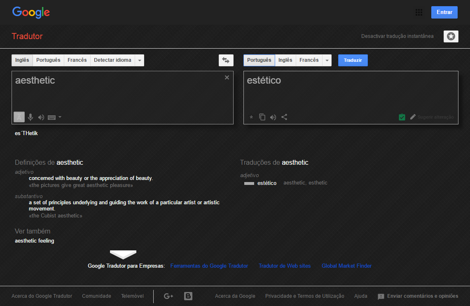Image resolution: width=470 pixels, height=306 pixels.
Task: Click the example «the pictures give great aesthetic pleasure»
Action: tap(81, 185)
